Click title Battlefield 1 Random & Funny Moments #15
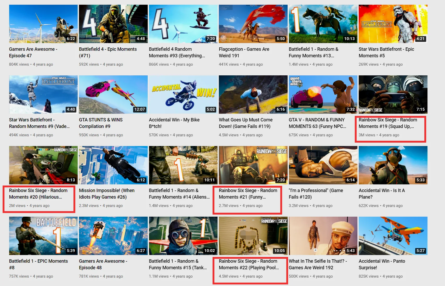The image size is (445, 286). [x=178, y=264]
